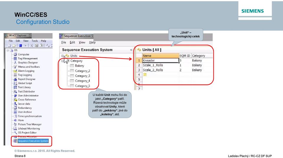Select row header number 3
283x158 pixels.
click(x=139, y=70)
